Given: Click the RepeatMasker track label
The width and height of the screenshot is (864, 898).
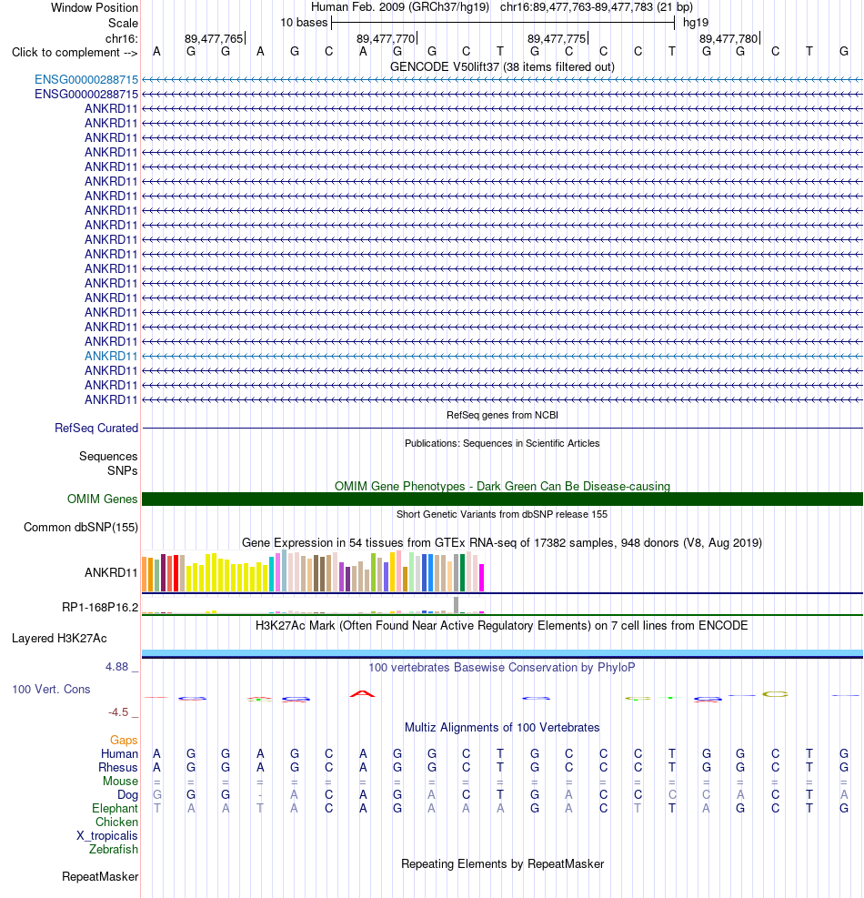Looking at the screenshot, I should click(x=100, y=877).
